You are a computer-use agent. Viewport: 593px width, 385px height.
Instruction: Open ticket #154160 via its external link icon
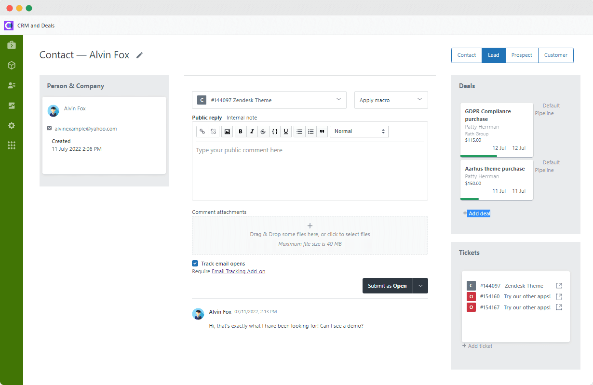558,296
